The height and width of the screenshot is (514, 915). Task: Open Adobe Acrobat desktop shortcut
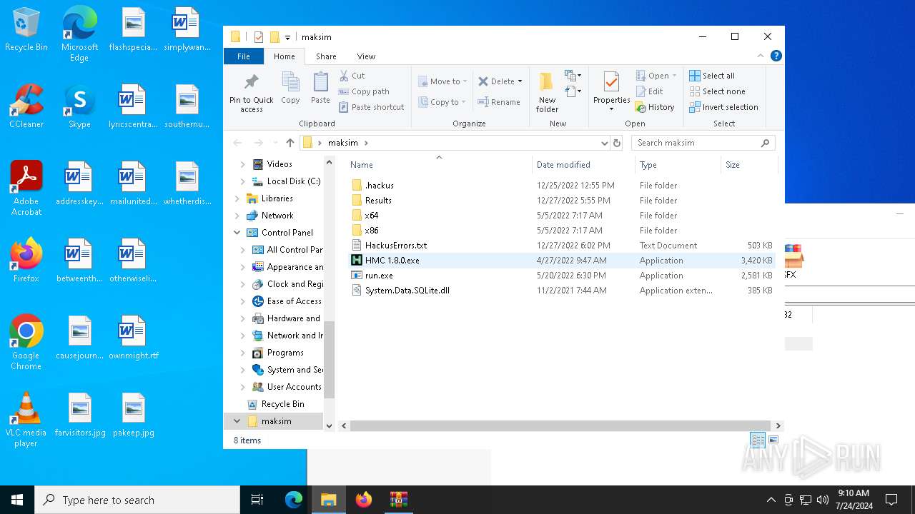pyautogui.click(x=26, y=189)
